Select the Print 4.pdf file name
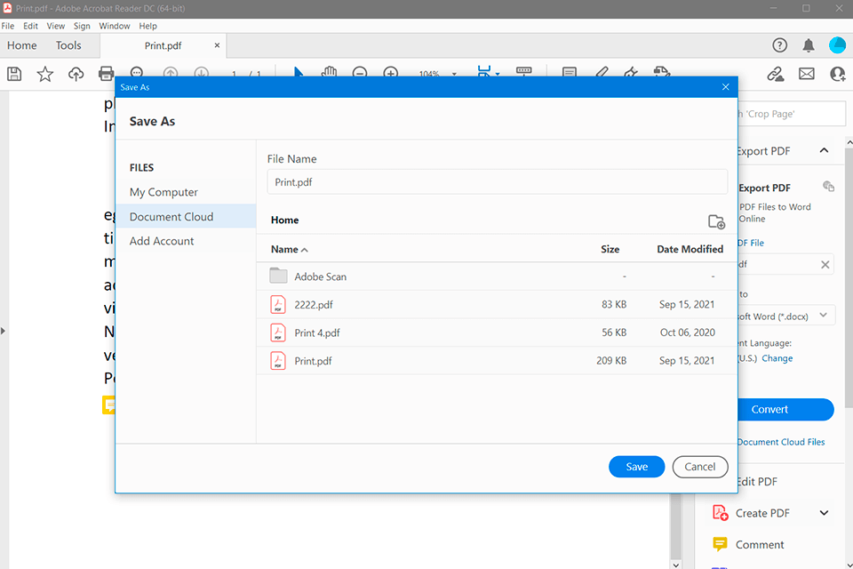Image resolution: width=853 pixels, height=569 pixels. click(317, 333)
